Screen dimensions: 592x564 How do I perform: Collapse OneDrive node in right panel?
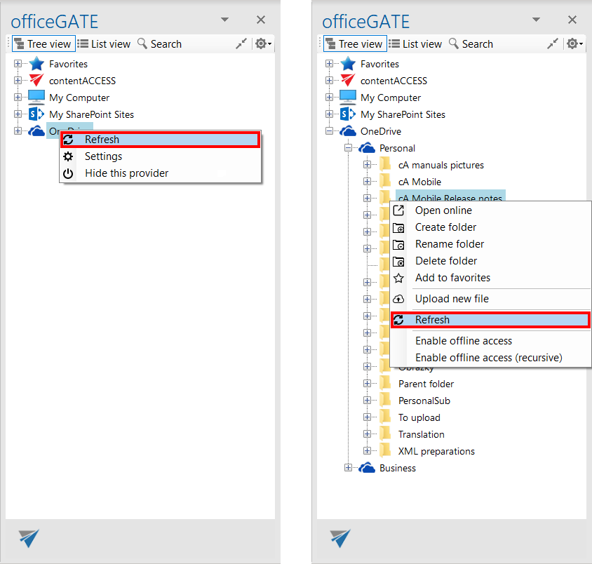tap(329, 130)
